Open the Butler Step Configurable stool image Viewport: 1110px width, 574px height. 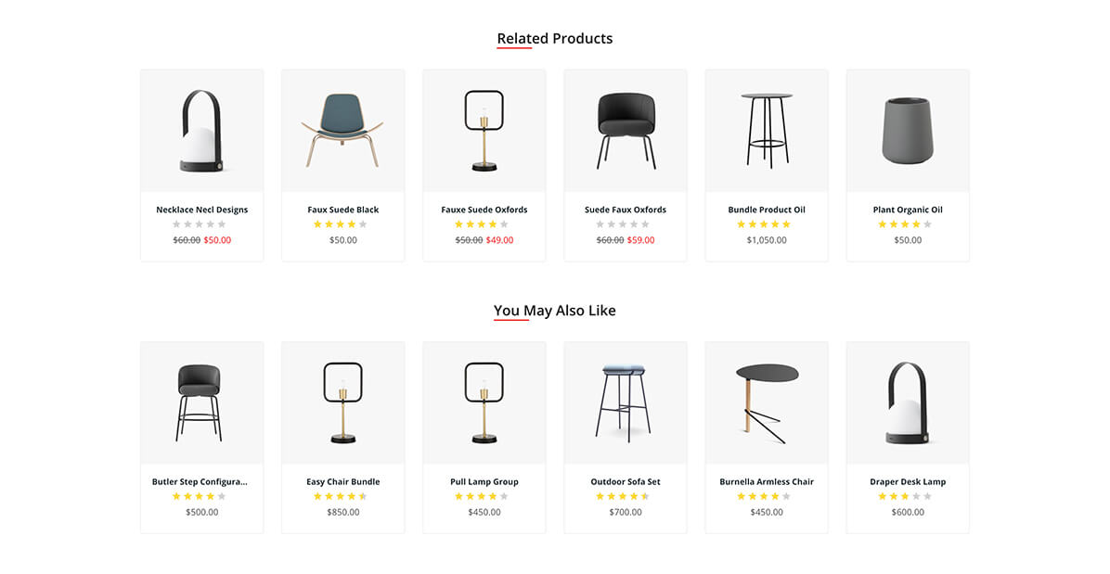[201, 403]
